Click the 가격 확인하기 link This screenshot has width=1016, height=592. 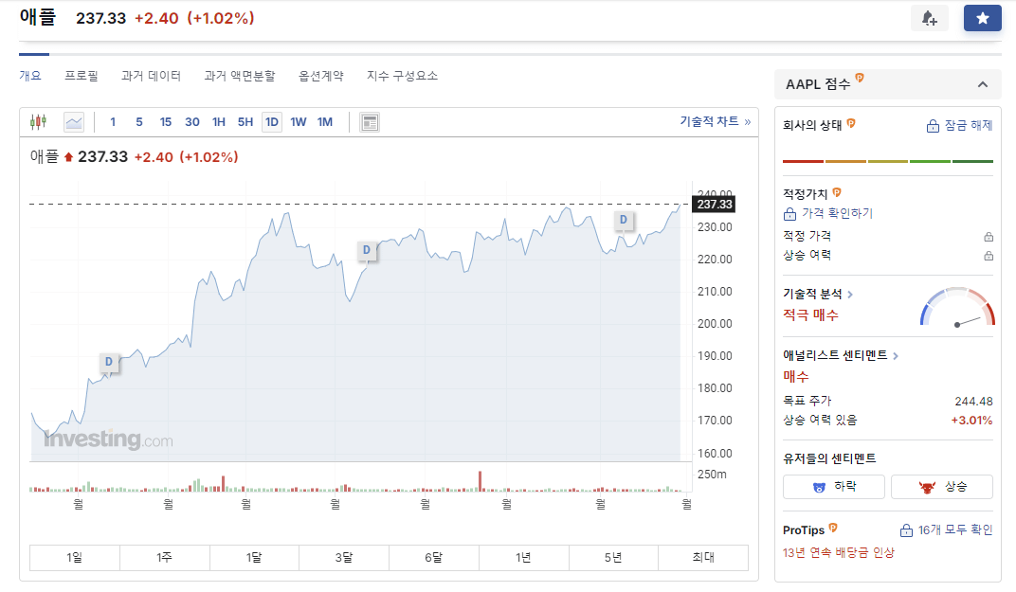[x=839, y=213]
